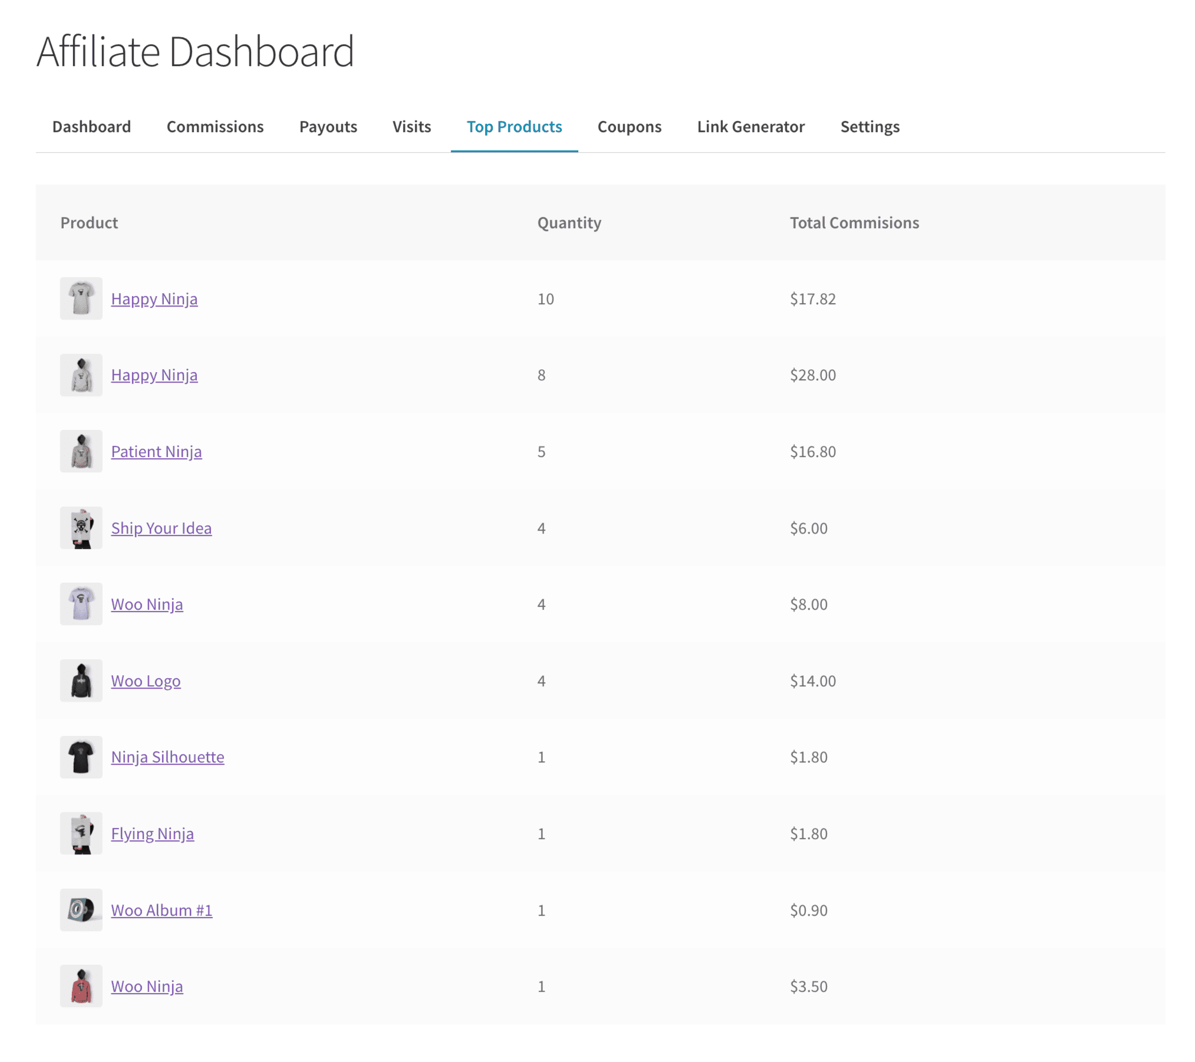Open the Patient Ninja hoodie thumbnail
The height and width of the screenshot is (1062, 1195).
click(x=81, y=451)
